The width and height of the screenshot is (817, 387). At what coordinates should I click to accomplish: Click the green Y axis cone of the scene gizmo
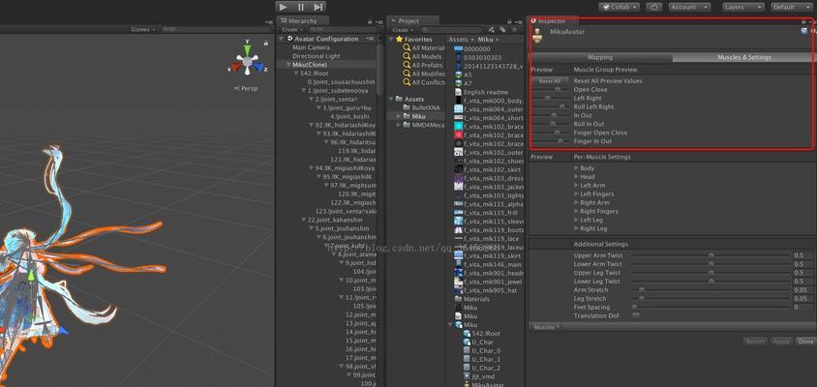tap(248, 49)
